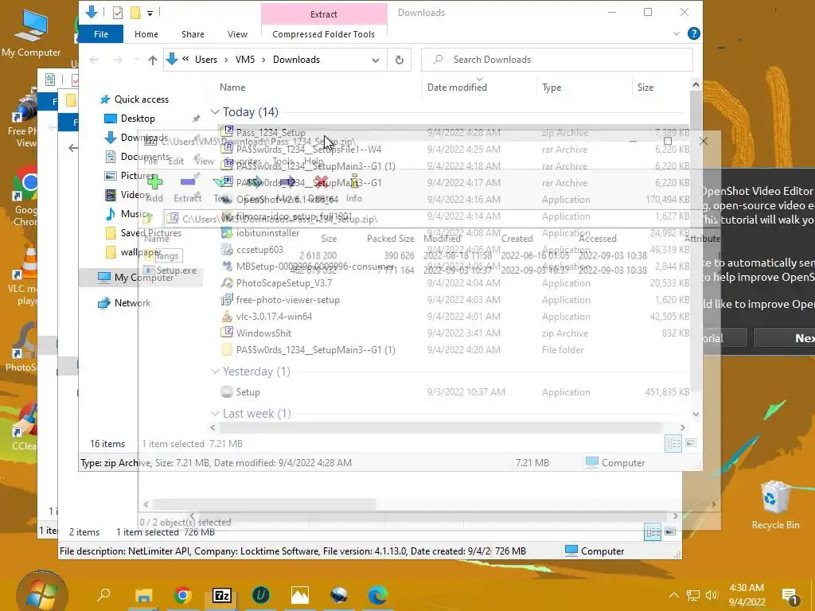
Task: Click the VM5 breadcrumb in the address bar
Action: (245, 60)
